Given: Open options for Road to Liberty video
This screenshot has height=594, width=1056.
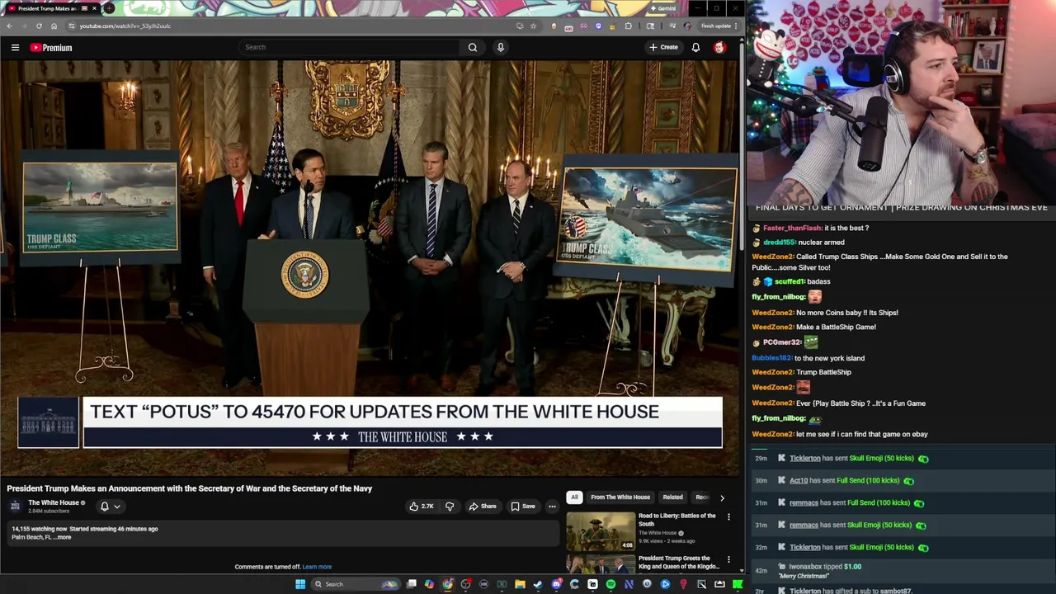Looking at the screenshot, I should click(x=728, y=517).
